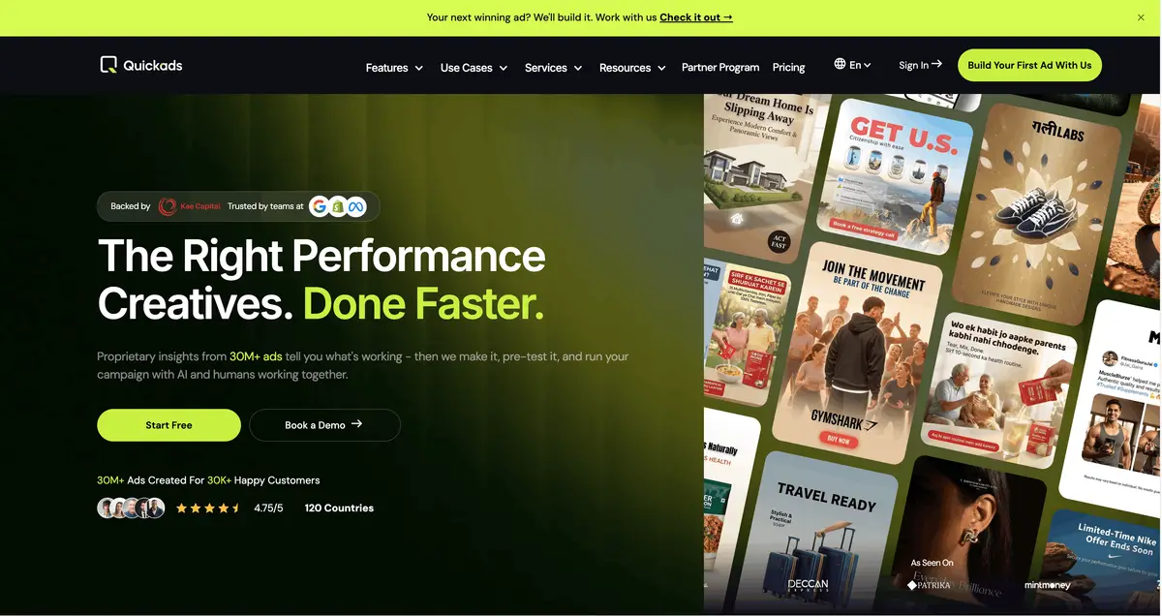The width and height of the screenshot is (1162, 616).
Task: Click the Patrika logo
Action: coord(930,585)
